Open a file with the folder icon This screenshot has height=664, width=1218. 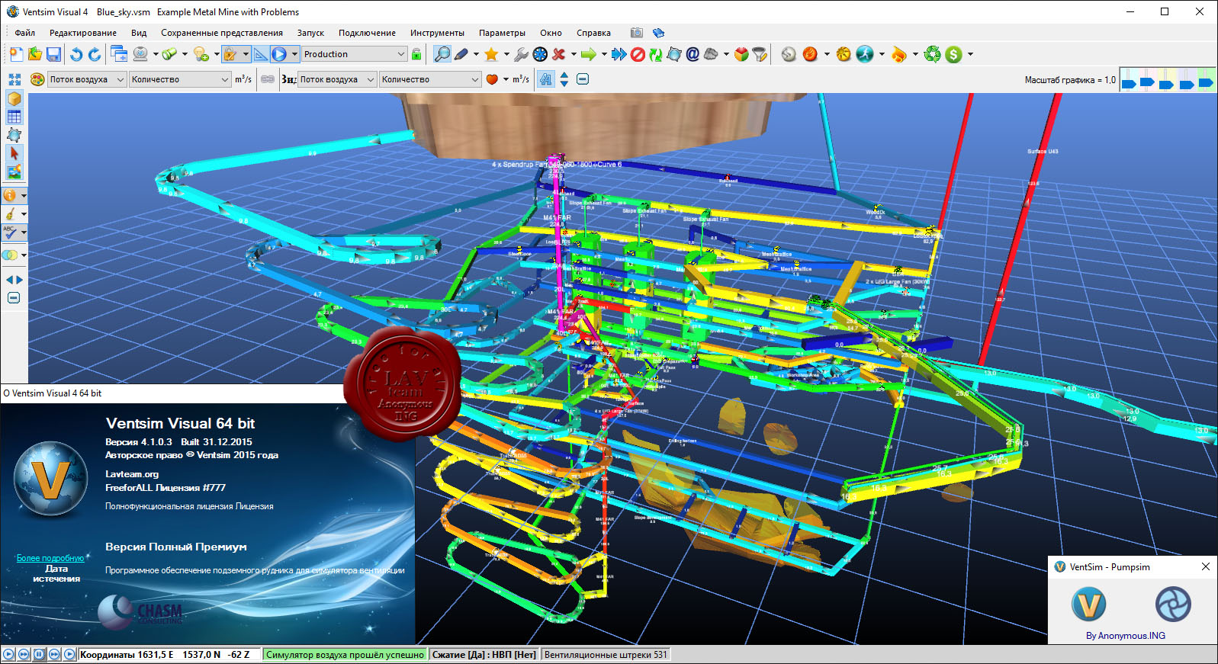tap(35, 54)
